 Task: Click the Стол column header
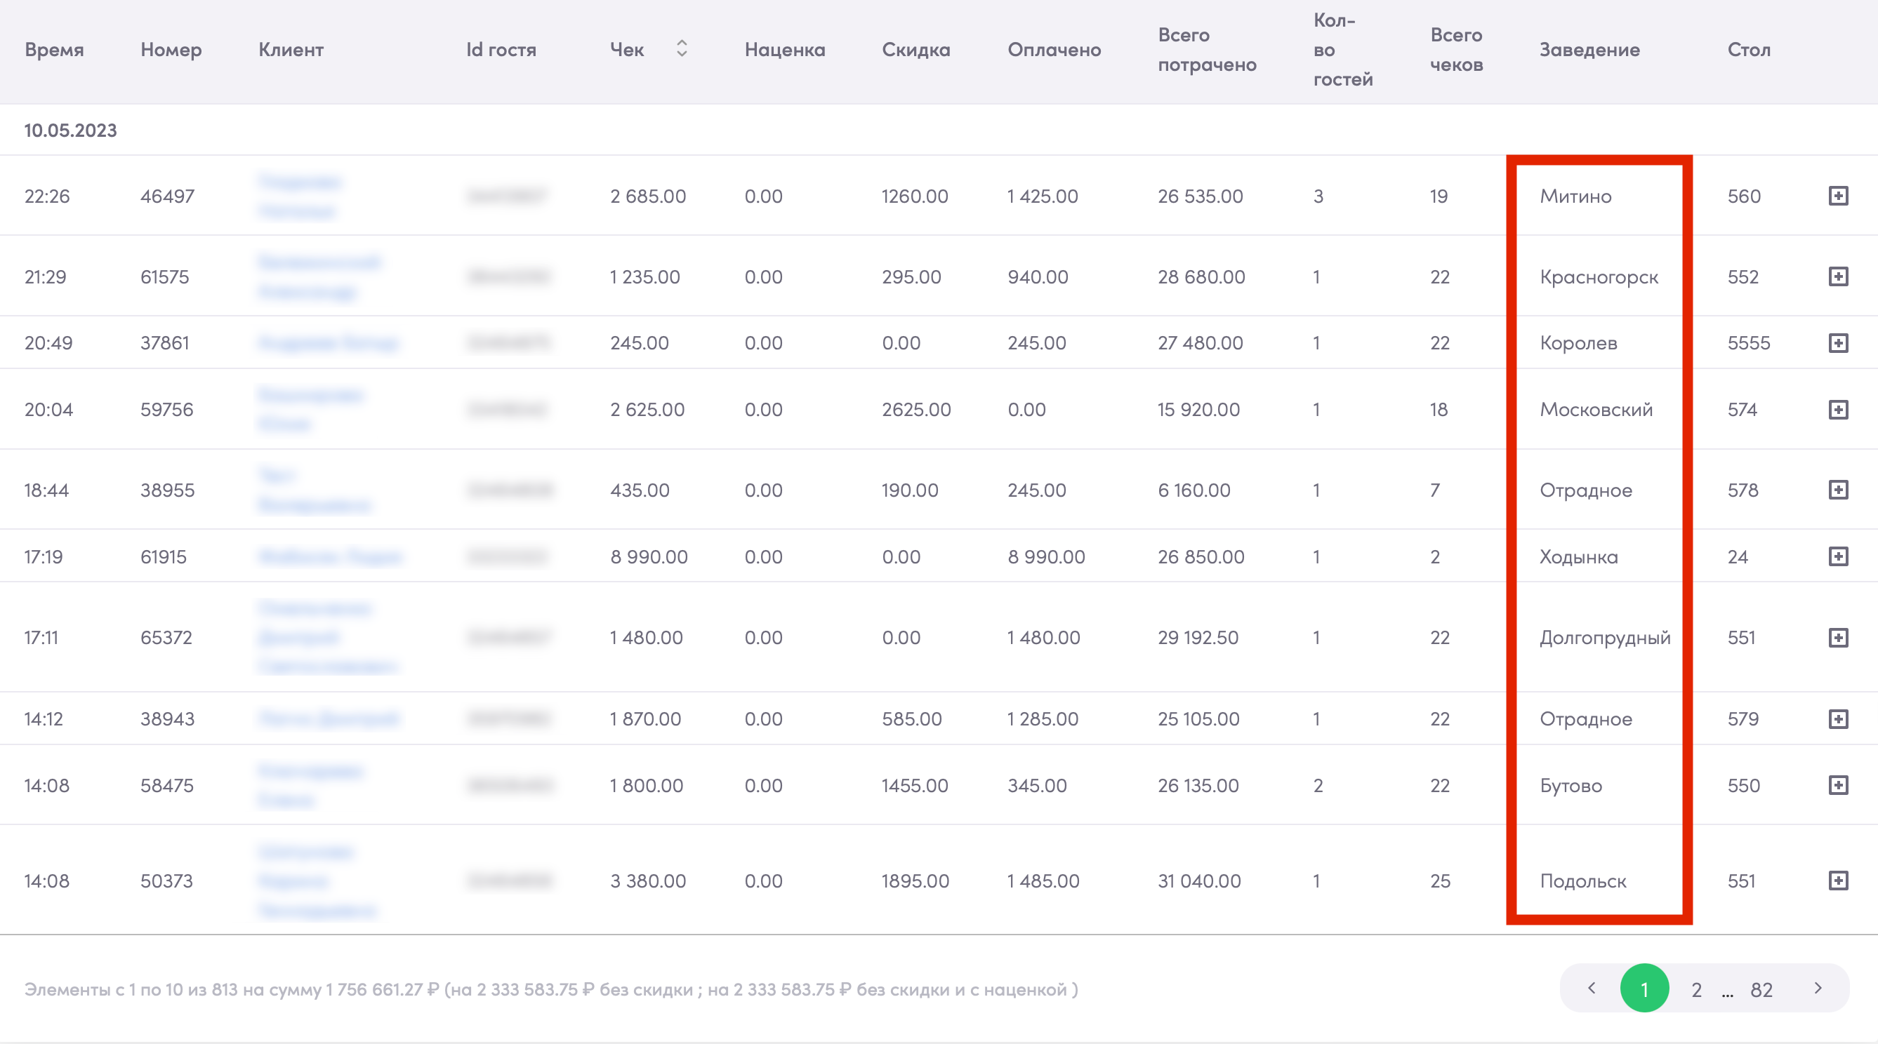coord(1748,50)
